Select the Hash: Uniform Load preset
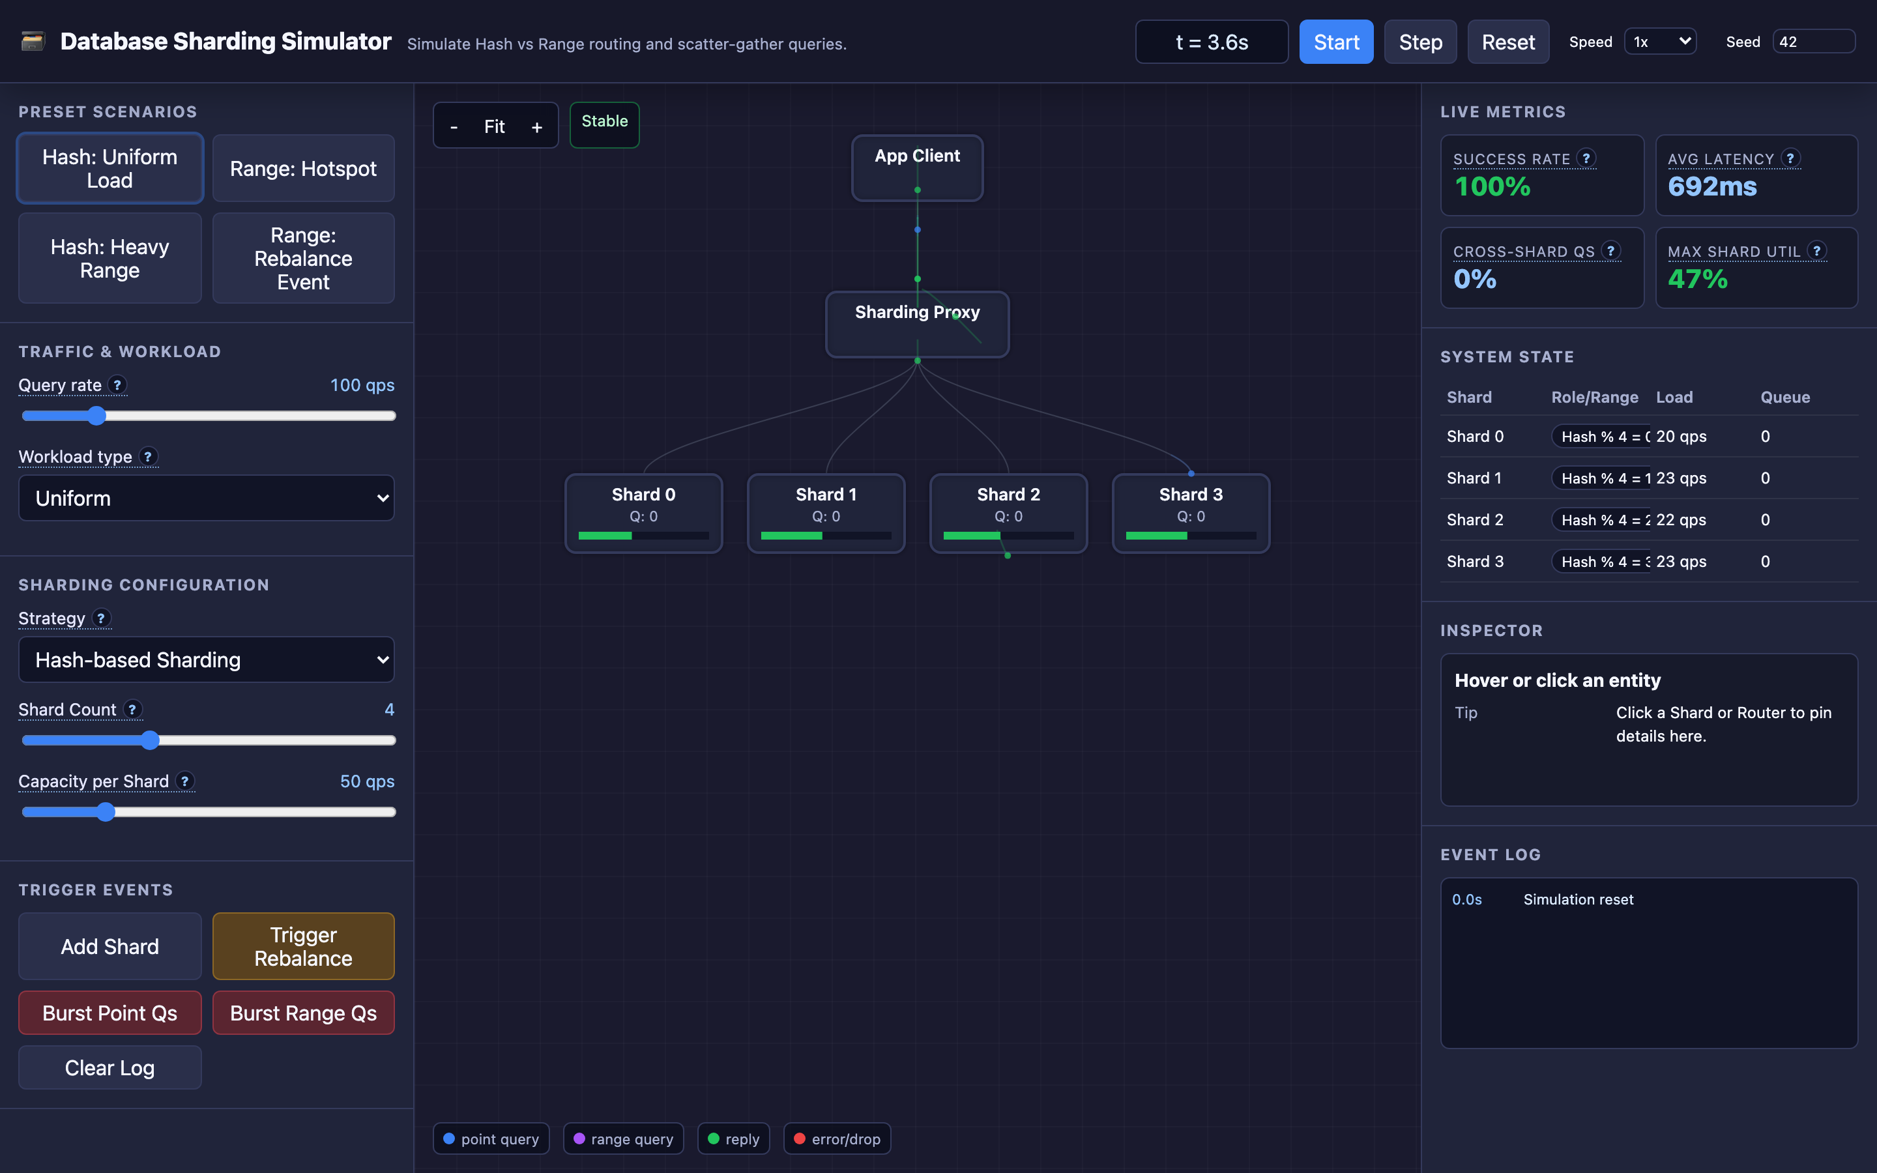Viewport: 1877px width, 1173px height. click(110, 168)
